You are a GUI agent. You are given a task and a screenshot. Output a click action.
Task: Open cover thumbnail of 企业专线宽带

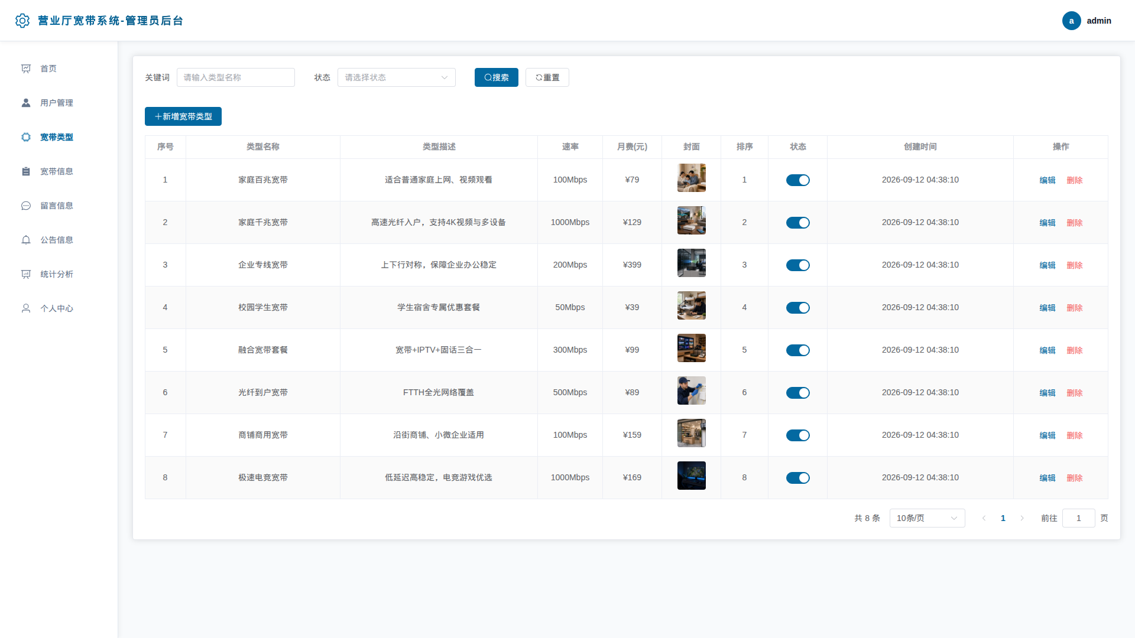[691, 263]
